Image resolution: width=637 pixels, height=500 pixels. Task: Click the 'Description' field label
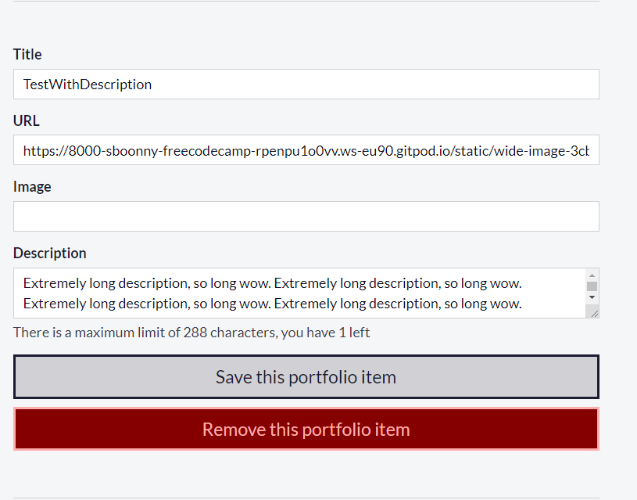pos(49,253)
